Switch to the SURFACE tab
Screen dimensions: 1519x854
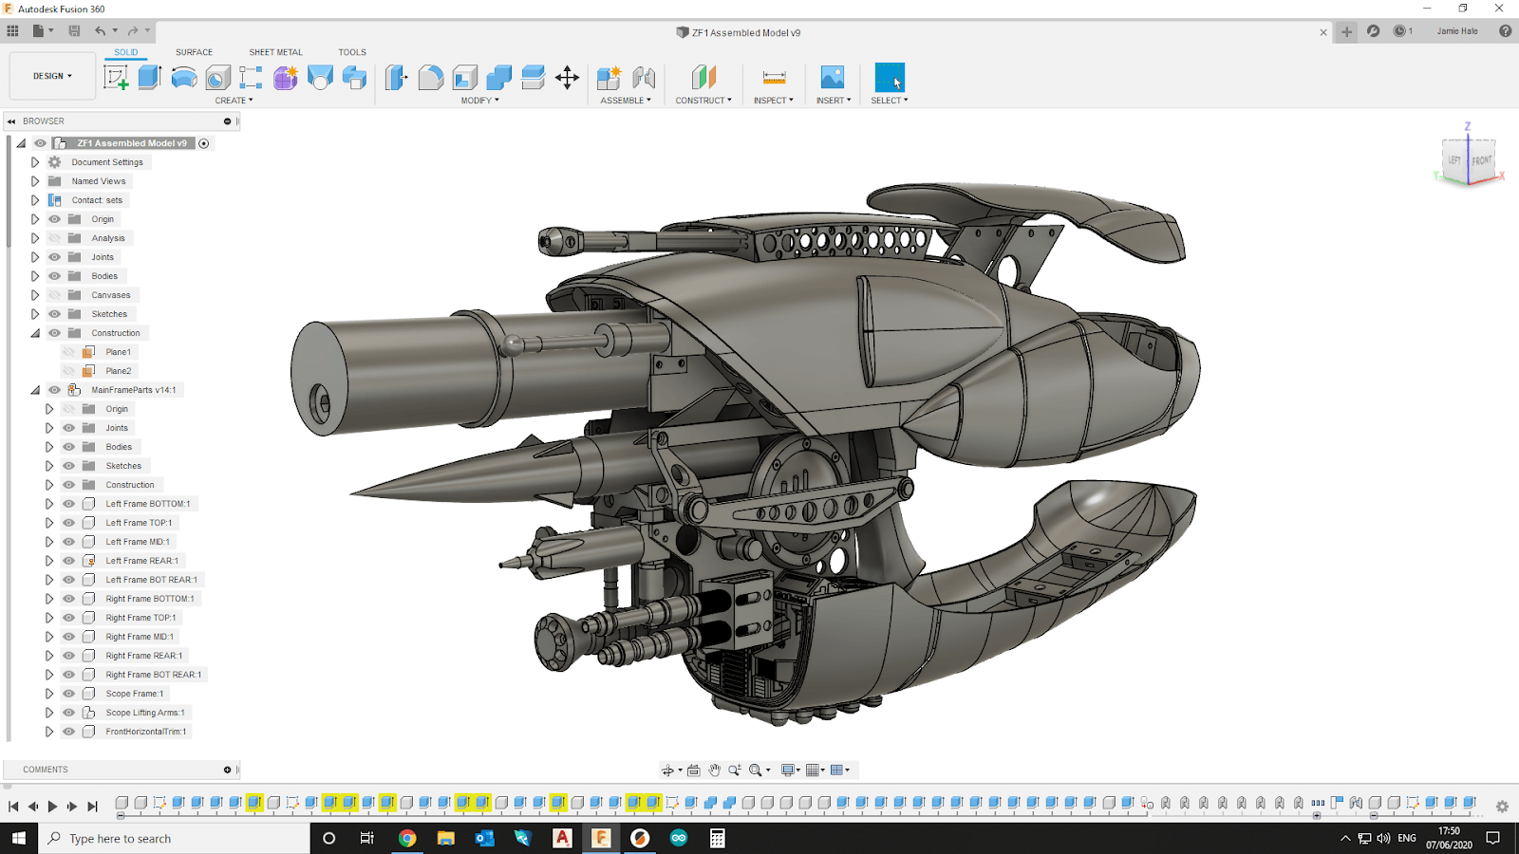pyautogui.click(x=194, y=52)
